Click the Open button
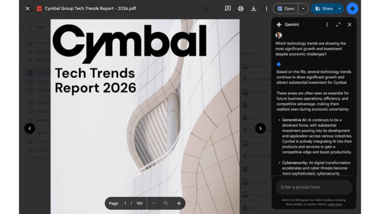 (285, 8)
